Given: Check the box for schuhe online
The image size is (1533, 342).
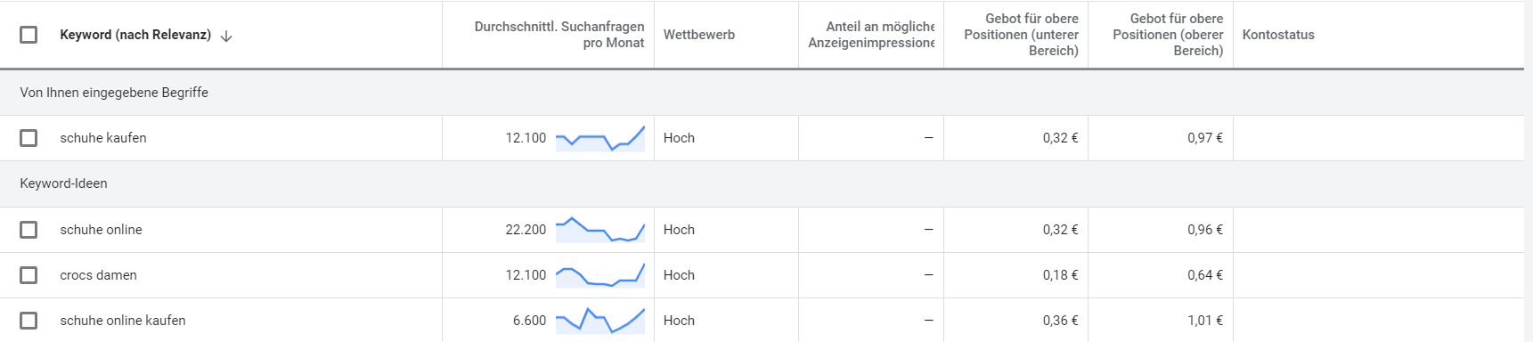Looking at the screenshot, I should point(29,230).
